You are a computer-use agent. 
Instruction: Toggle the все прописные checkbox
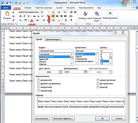pos(98,83)
